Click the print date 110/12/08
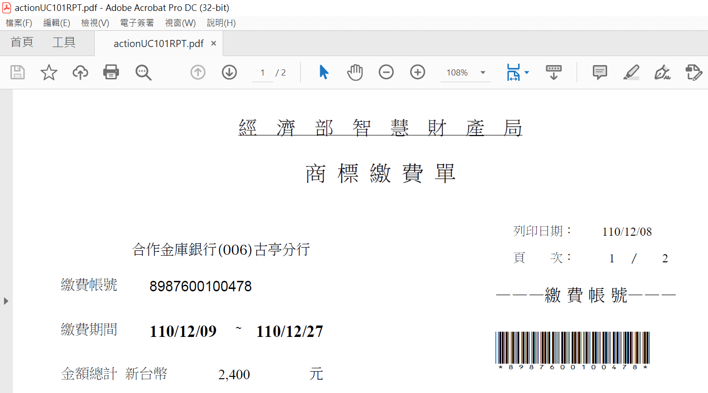Viewport: 708px width, 393px height. (x=627, y=232)
